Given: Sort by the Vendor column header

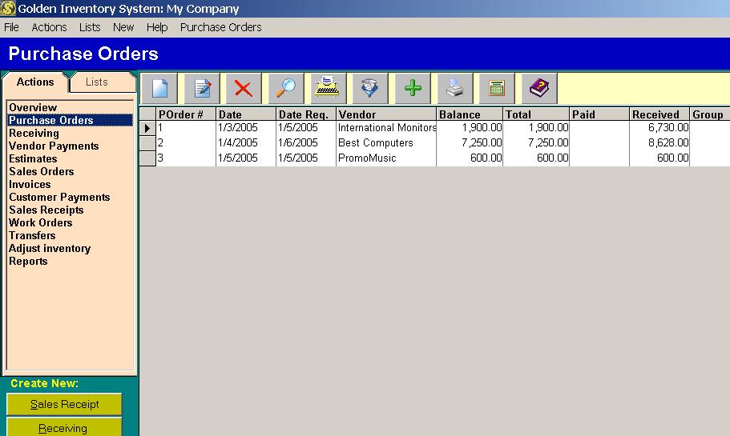Looking at the screenshot, I should [x=385, y=114].
